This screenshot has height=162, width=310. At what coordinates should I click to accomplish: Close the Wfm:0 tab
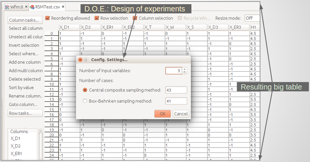click(27, 7)
